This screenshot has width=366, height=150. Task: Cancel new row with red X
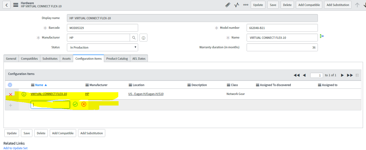pos(84,104)
